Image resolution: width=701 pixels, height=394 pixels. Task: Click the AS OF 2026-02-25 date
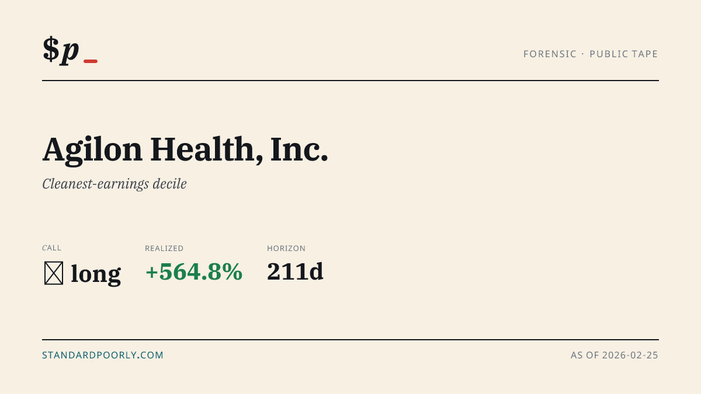(615, 355)
